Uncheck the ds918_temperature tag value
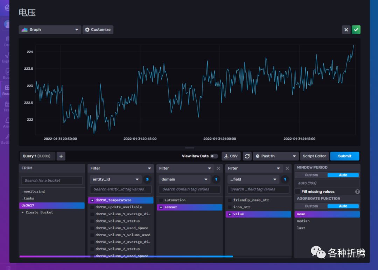This screenshot has height=270, width=378. pyautogui.click(x=120, y=200)
